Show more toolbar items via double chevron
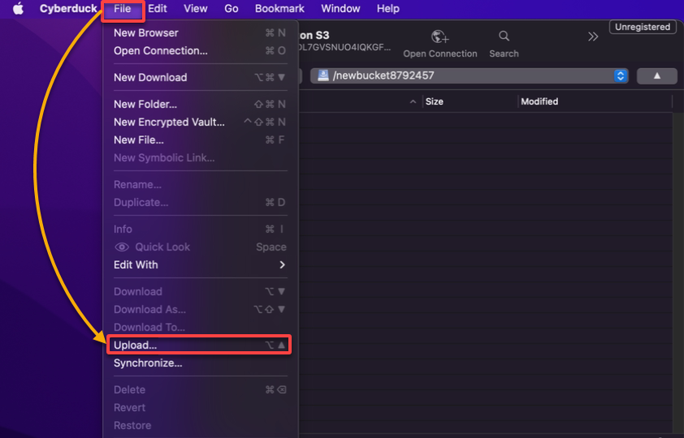The width and height of the screenshot is (684, 438). (x=593, y=36)
